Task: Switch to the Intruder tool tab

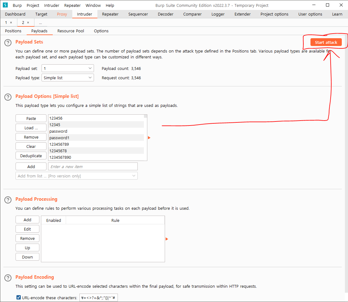Action: (85, 14)
